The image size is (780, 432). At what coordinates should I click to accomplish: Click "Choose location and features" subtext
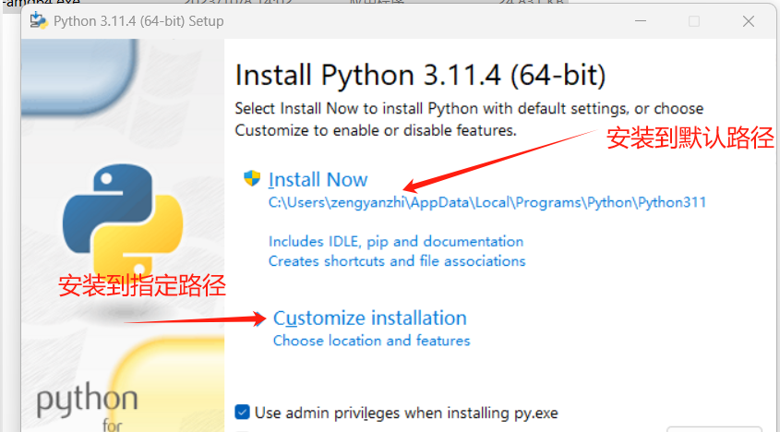pos(371,341)
